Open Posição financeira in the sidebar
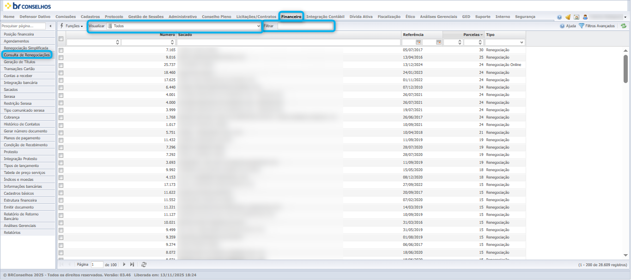This screenshot has height=280, width=631. tap(28, 34)
